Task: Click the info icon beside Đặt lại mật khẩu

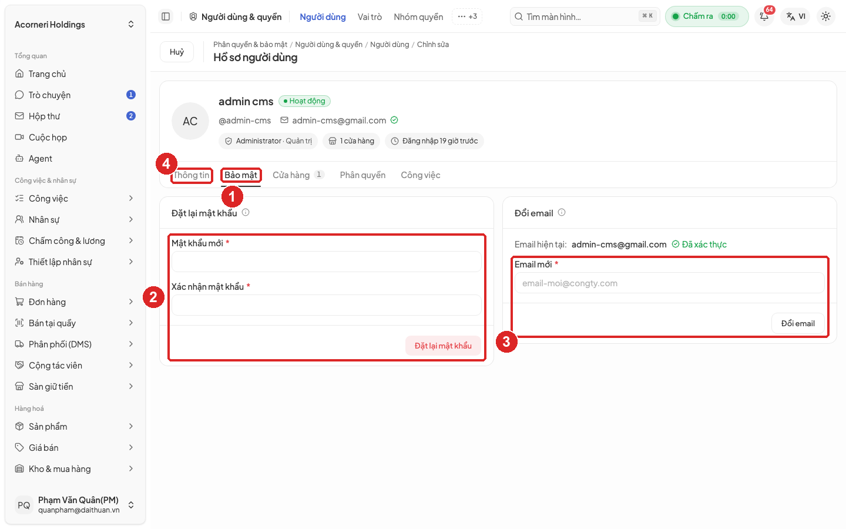Action: click(x=246, y=213)
